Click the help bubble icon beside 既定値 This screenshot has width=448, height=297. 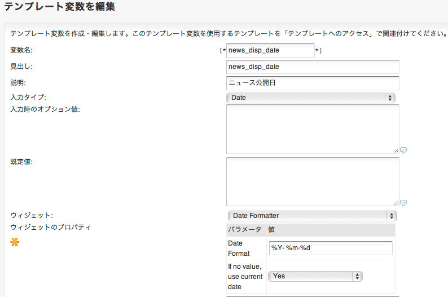[403, 203]
